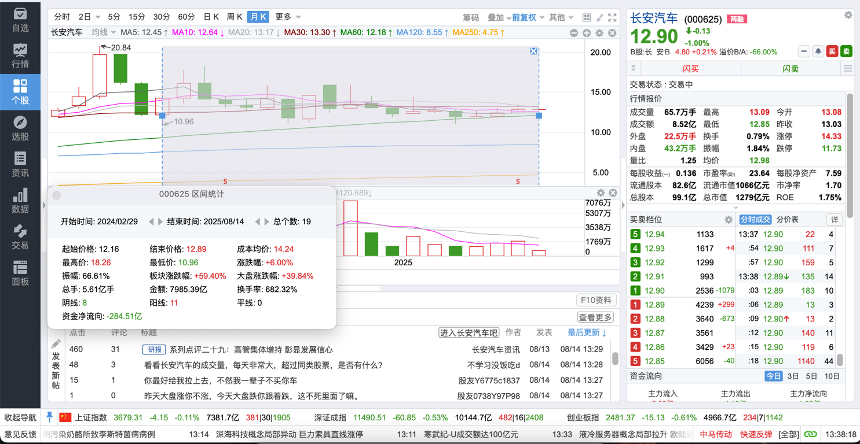Click the green 卖 sell icon
The height and width of the screenshot is (444, 860).
pos(846,51)
